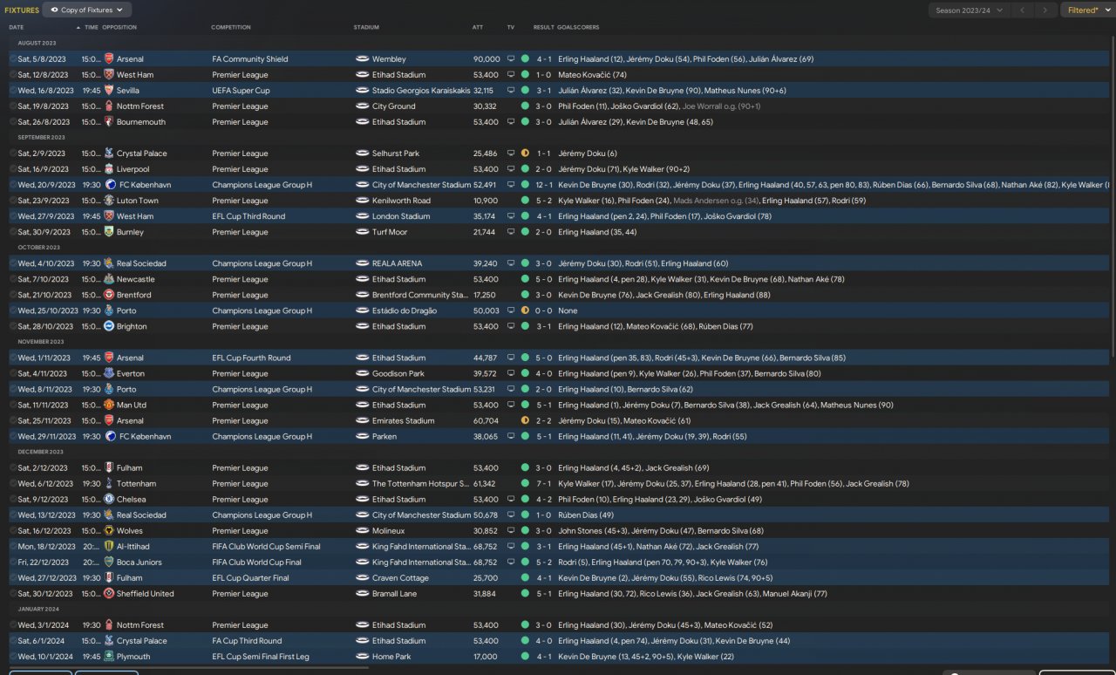Tick the selection circle for Sat 16/12/2023 Wolves

12,530
